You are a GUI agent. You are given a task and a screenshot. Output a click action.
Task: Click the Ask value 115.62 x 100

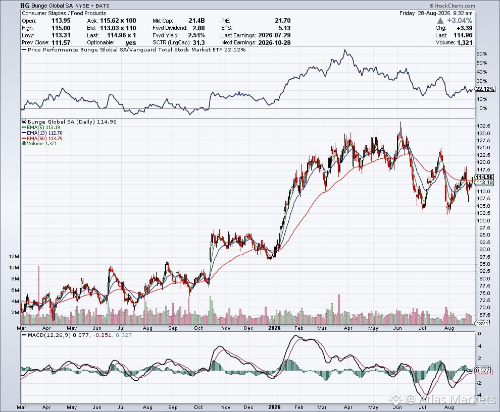[x=118, y=21]
